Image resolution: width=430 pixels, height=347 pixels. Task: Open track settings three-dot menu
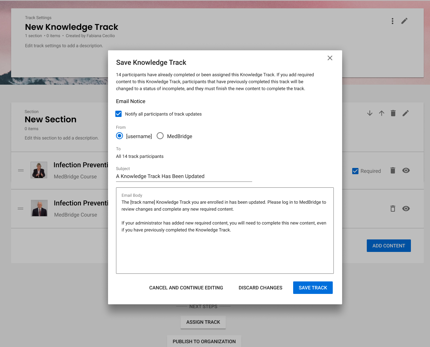pyautogui.click(x=392, y=21)
